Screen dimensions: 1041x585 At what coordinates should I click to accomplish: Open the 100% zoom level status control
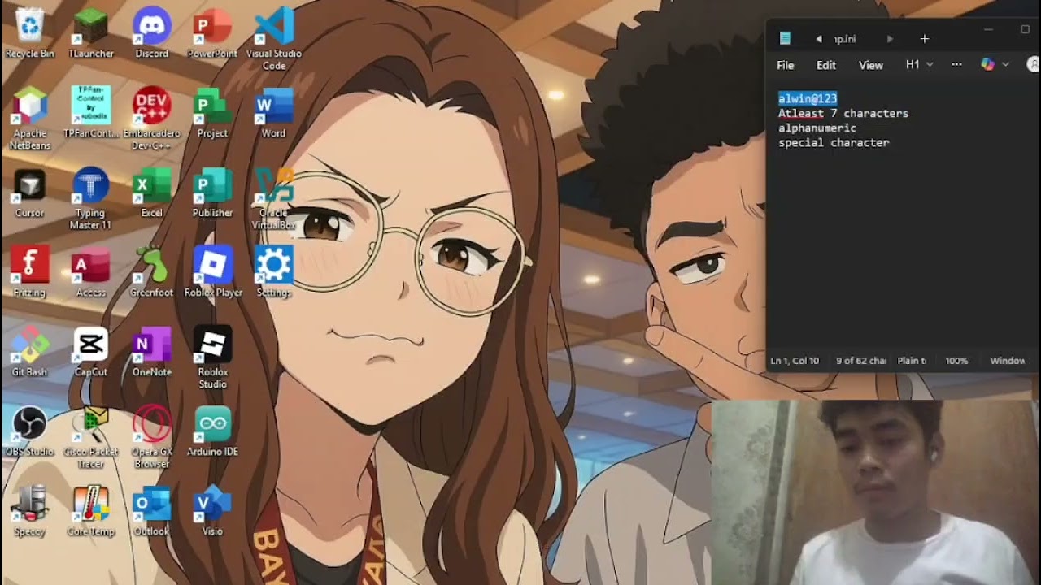click(x=956, y=361)
